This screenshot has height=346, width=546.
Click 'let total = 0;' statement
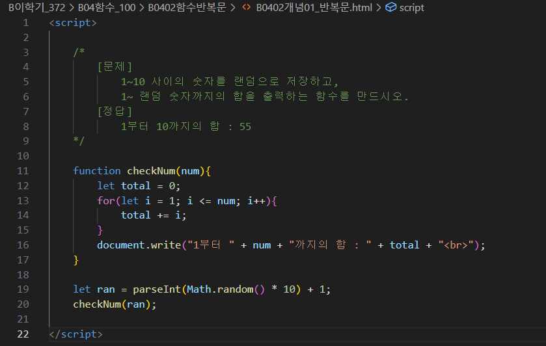coord(139,186)
